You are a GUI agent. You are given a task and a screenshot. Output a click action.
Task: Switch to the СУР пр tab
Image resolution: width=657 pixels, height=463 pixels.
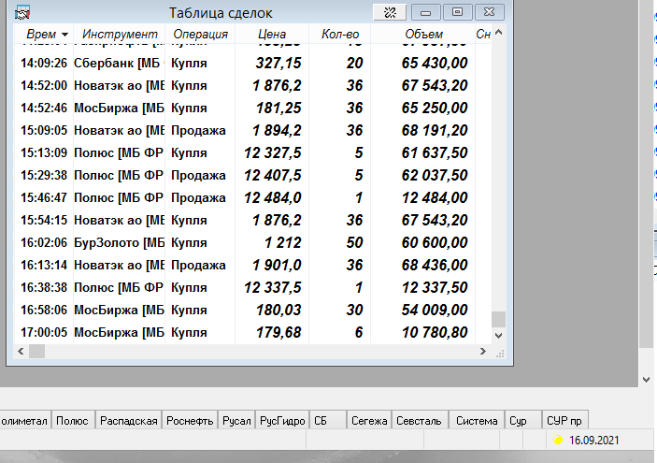564,420
